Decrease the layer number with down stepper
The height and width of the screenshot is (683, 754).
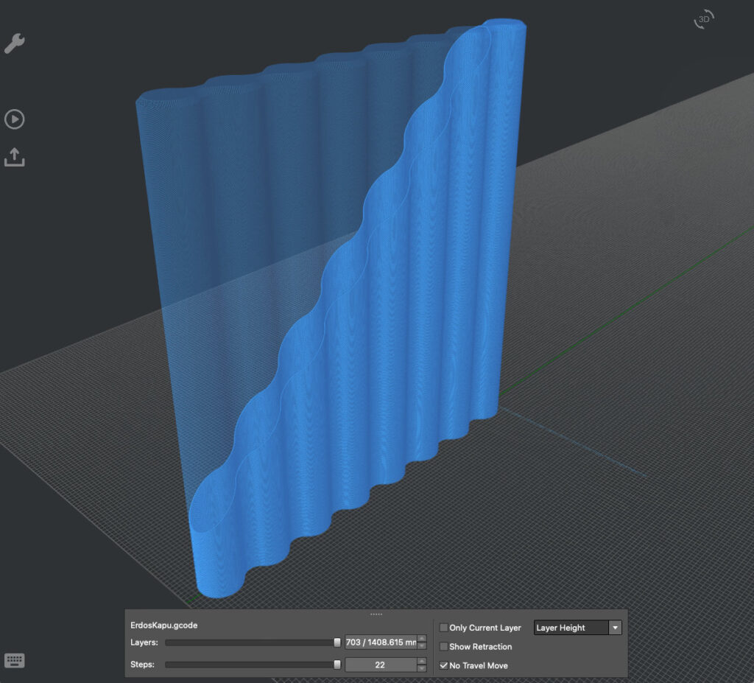422,646
